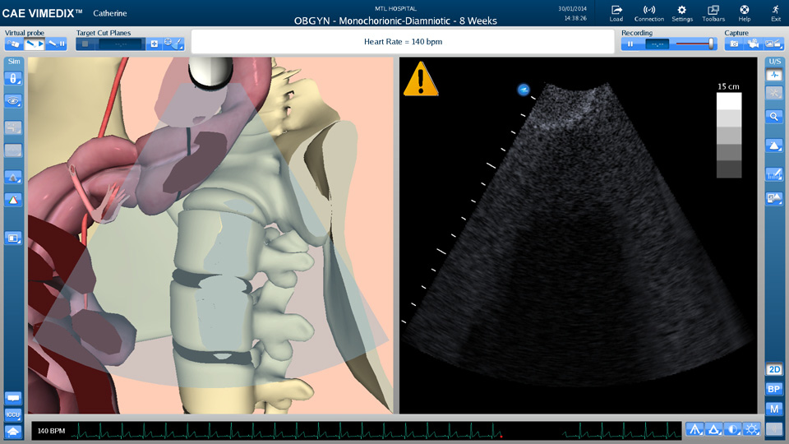This screenshot has height=444, width=789.
Task: Open the Load menu
Action: (616, 13)
